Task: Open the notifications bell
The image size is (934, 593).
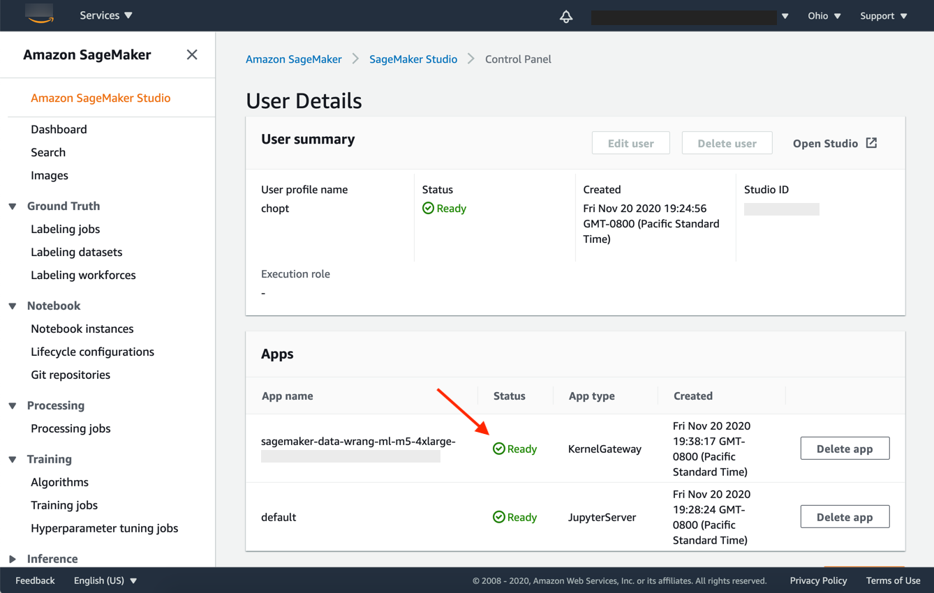Action: coord(566,16)
